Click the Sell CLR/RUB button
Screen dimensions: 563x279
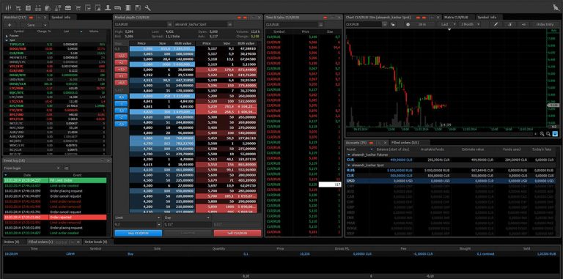(238, 233)
